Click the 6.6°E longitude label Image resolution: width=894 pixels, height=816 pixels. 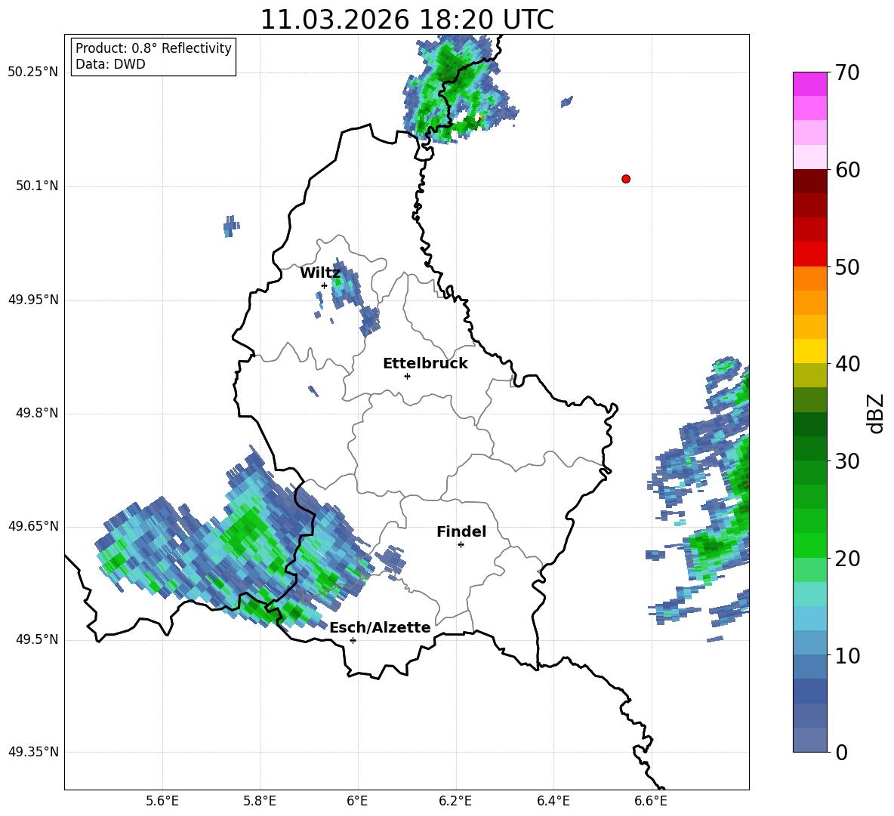pos(651,801)
